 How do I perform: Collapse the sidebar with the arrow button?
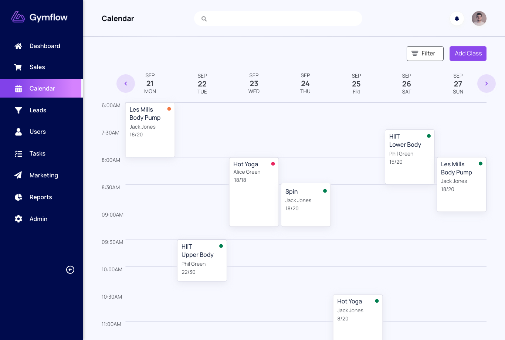70,270
